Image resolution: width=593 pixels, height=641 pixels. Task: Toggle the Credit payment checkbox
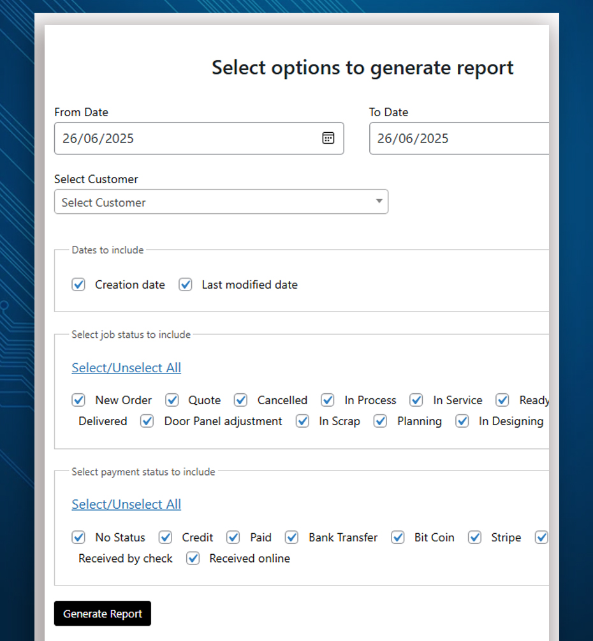click(x=165, y=537)
